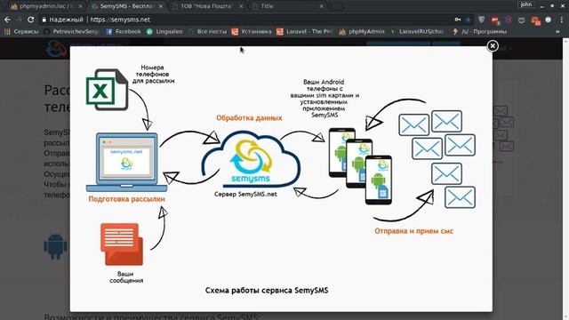Viewport: 569px width, 320px height.
Task: Open the Chrome menu button
Action: point(562,20)
